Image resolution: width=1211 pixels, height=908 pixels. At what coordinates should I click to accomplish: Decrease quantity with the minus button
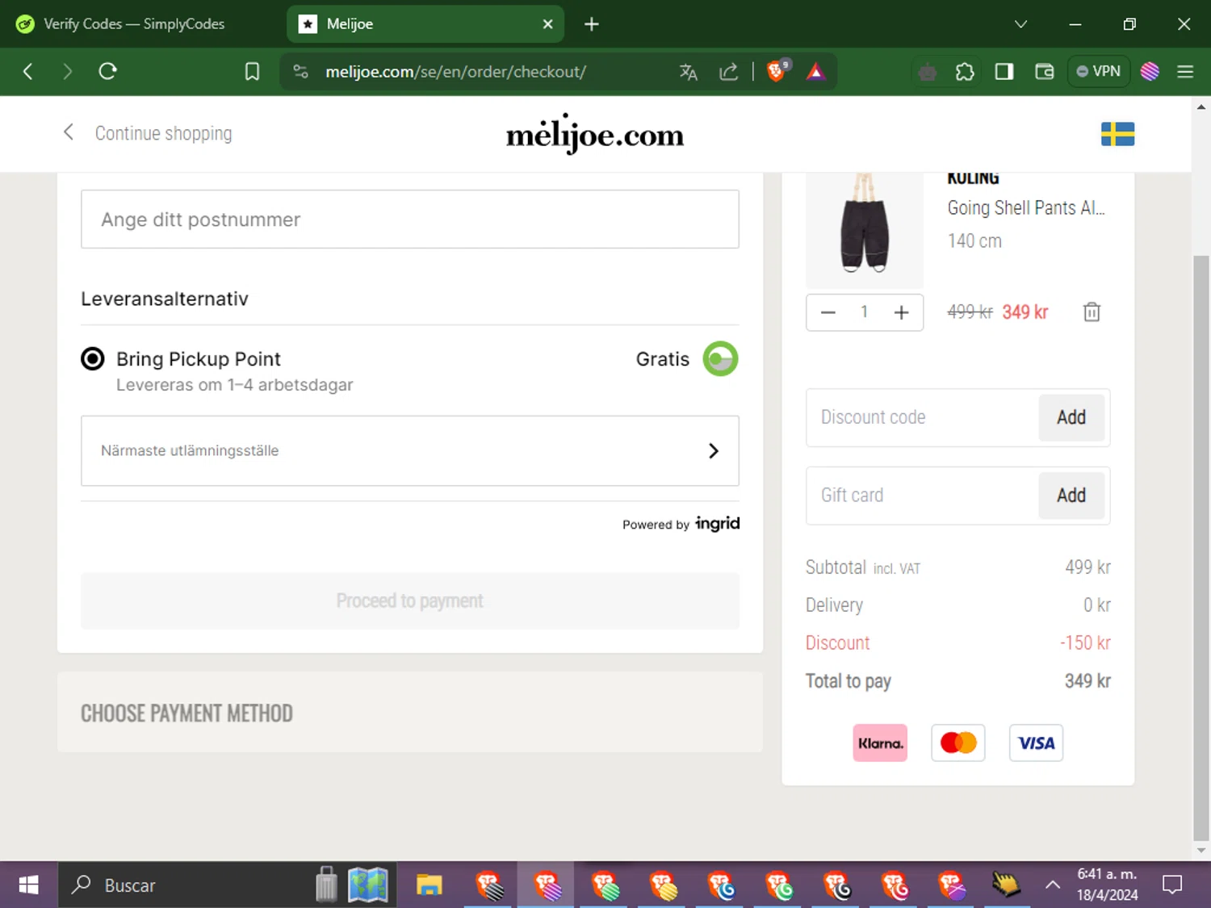click(x=828, y=312)
